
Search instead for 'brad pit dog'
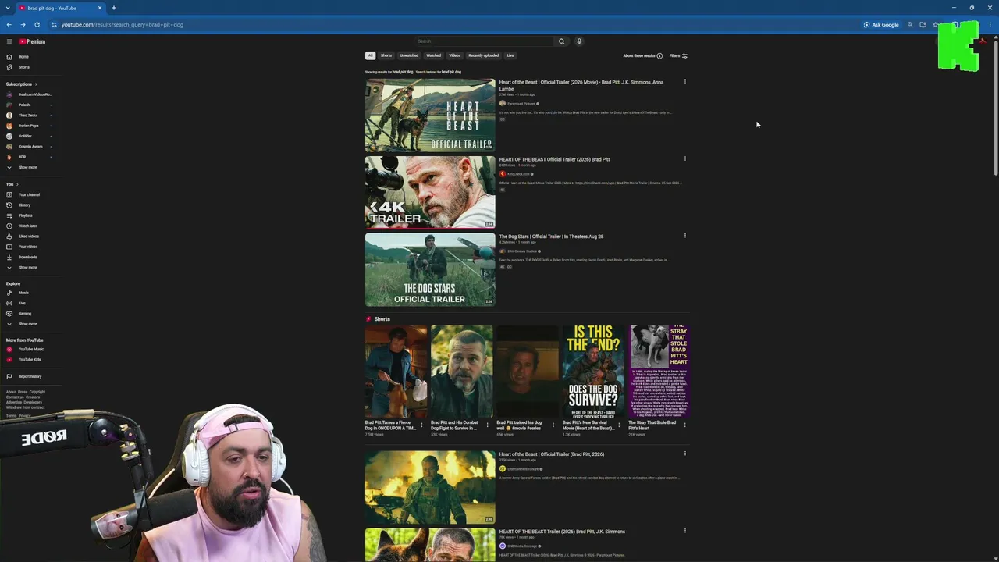451,72
